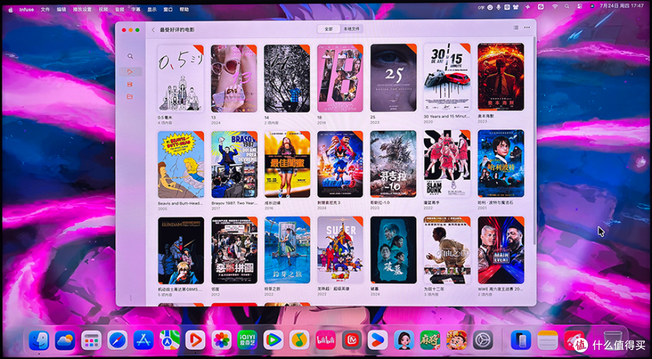Open the 30 Years and 15 Minutes poster
The width and height of the screenshot is (652, 359).
coord(447,77)
